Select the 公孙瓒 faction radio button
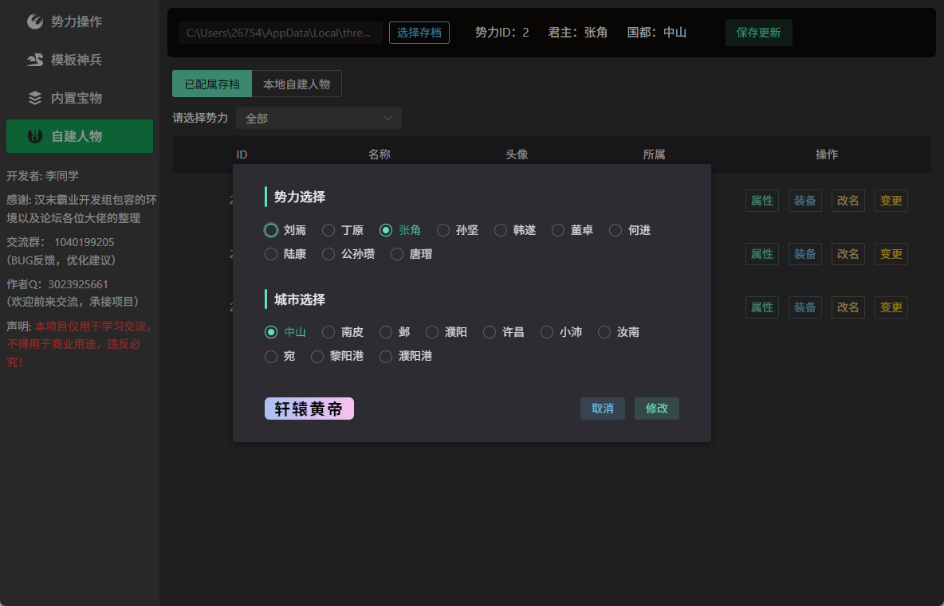 click(328, 254)
